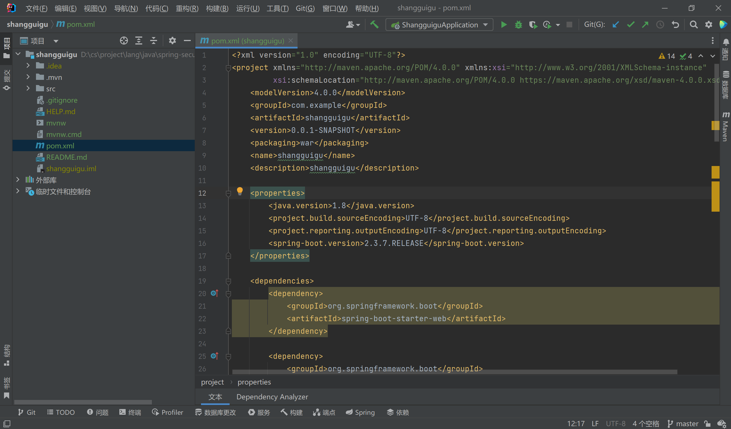Select README.md in project tree
731x429 pixels.
pos(67,157)
